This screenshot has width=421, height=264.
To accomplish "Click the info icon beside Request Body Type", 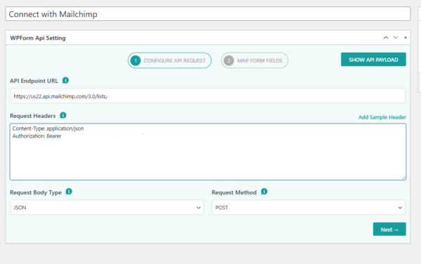I will coord(69,192).
